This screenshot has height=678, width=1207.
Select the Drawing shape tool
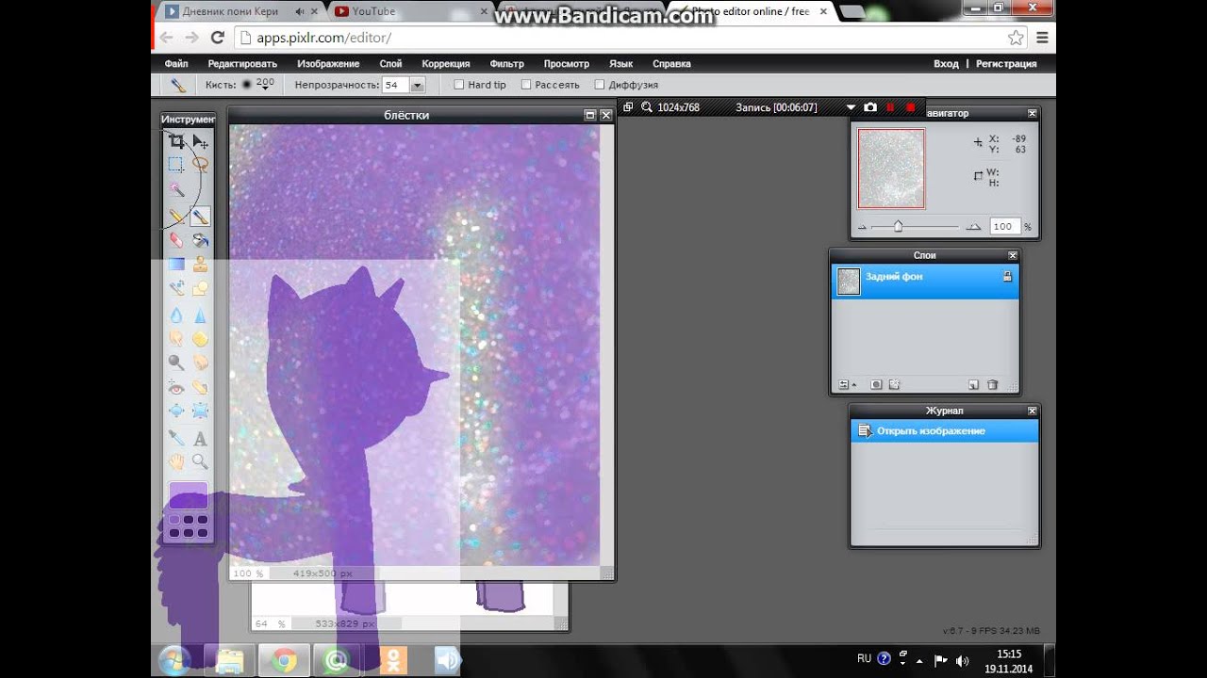[200, 289]
